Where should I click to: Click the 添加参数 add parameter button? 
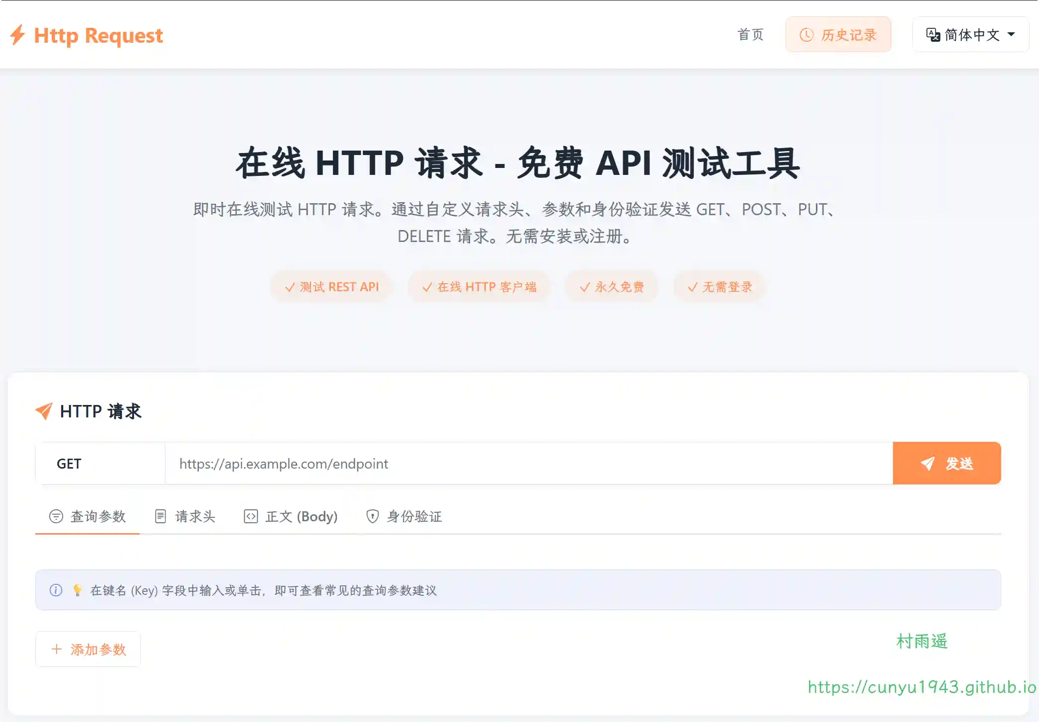(88, 649)
